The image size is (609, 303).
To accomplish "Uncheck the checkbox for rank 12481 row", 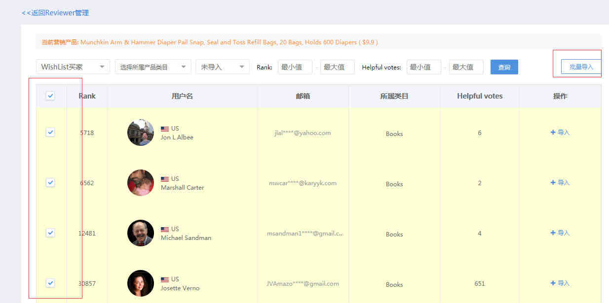I will coord(50,233).
